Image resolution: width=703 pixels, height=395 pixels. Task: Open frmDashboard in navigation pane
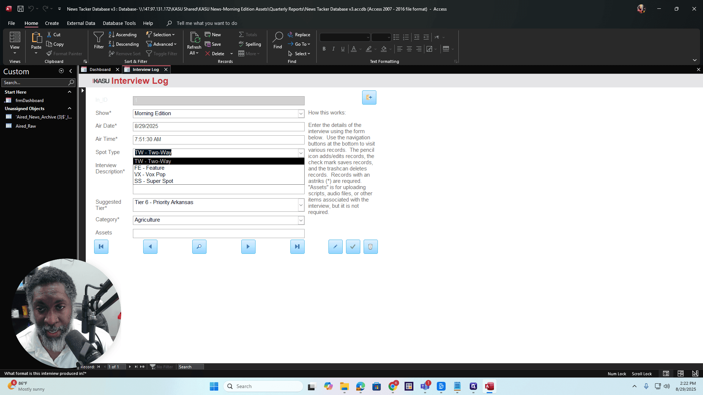pos(29,100)
